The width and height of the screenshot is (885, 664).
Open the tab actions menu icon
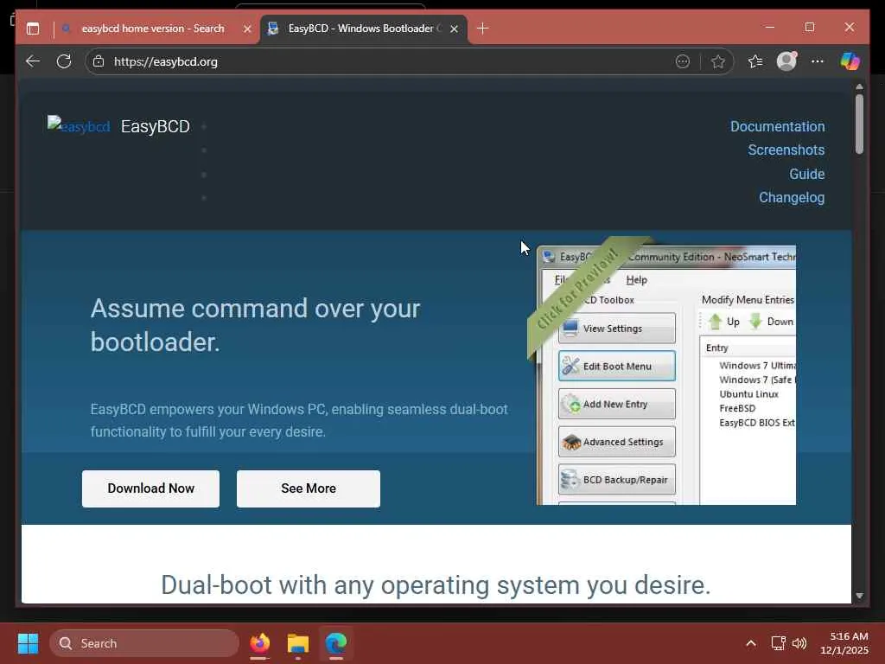point(33,29)
